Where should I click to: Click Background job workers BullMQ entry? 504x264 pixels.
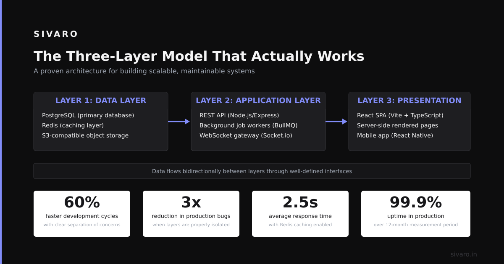pyautogui.click(x=249, y=125)
